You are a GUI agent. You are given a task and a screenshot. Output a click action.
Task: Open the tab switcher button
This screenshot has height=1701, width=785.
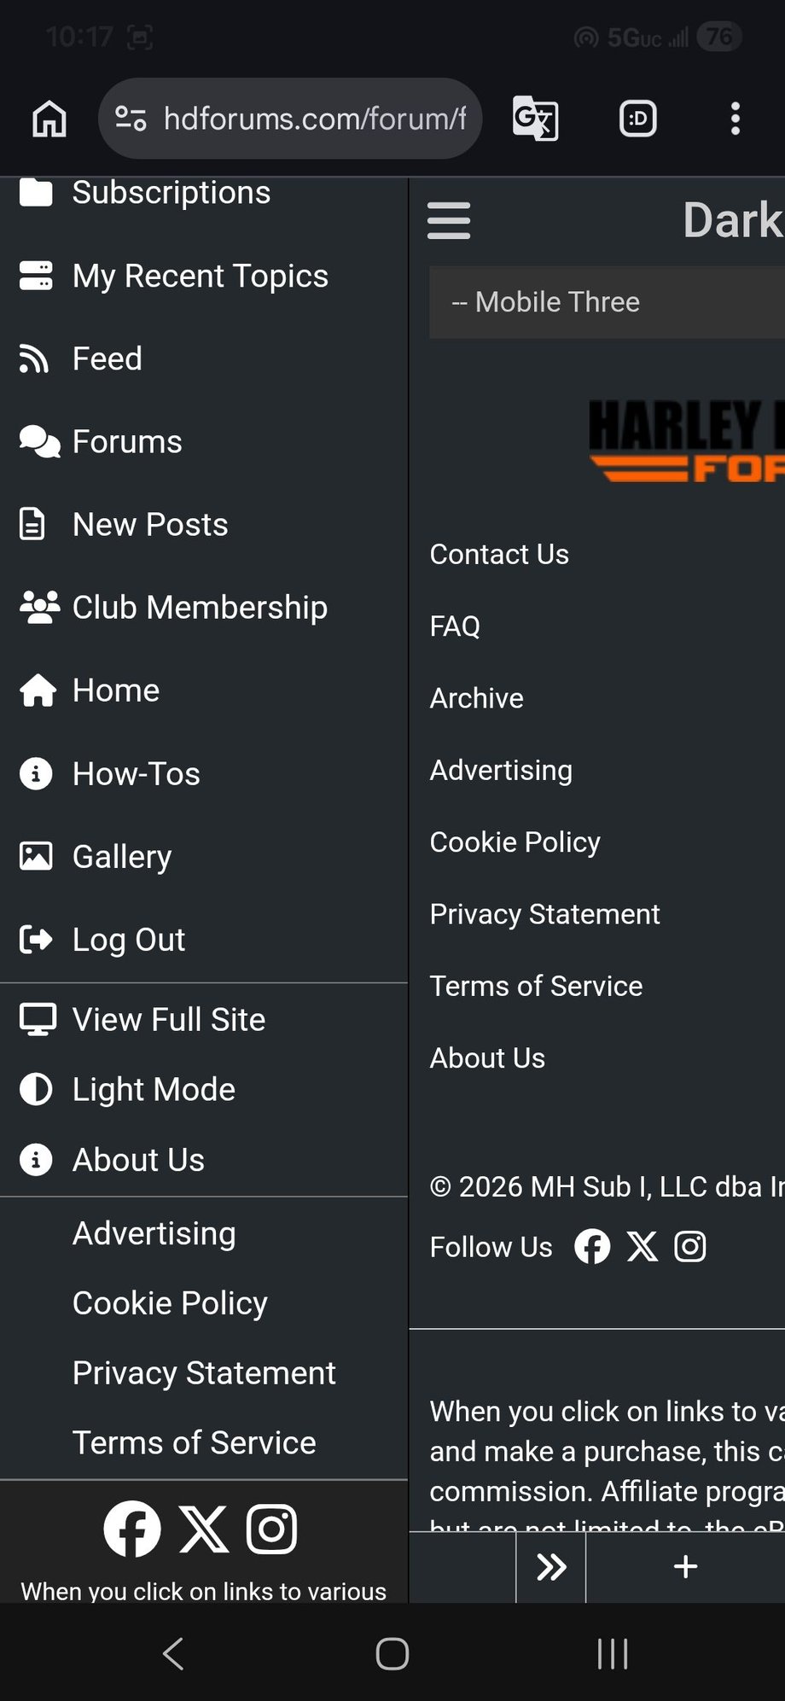[x=637, y=119]
